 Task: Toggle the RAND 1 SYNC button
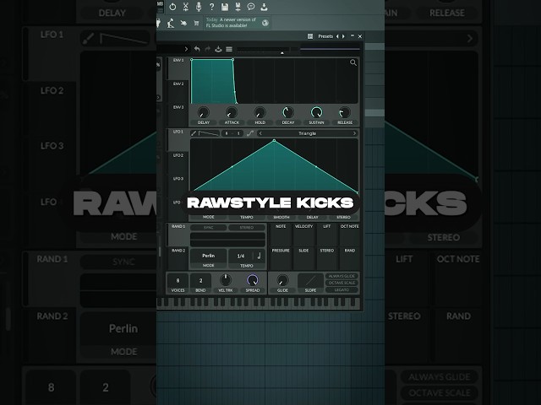[209, 228]
